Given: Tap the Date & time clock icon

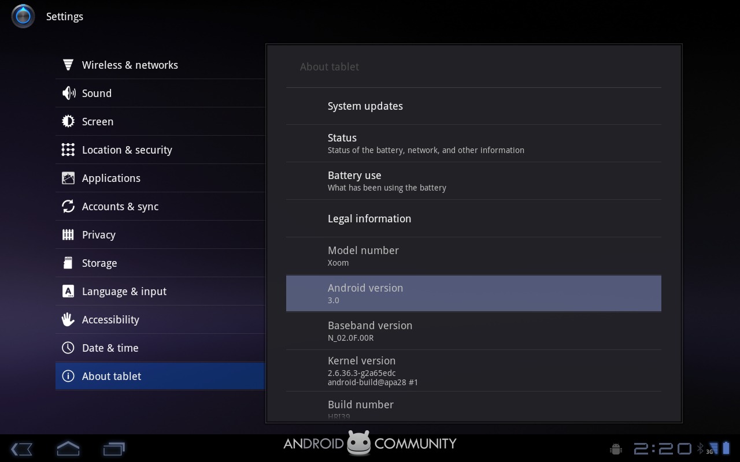Looking at the screenshot, I should (68, 348).
